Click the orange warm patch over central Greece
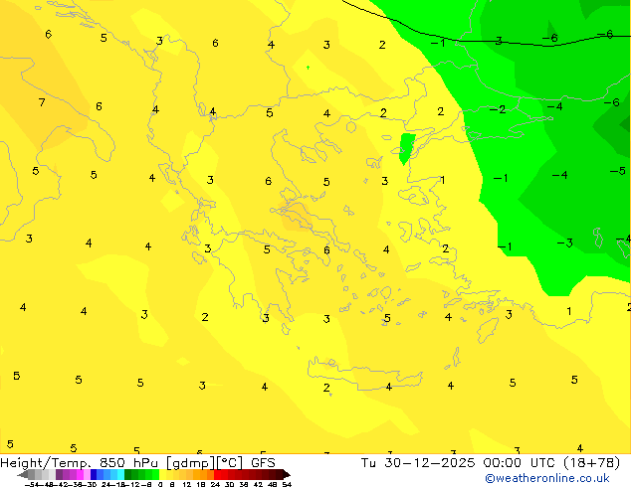Image resolution: width=631 pixels, height=487 pixels. click(x=297, y=217)
